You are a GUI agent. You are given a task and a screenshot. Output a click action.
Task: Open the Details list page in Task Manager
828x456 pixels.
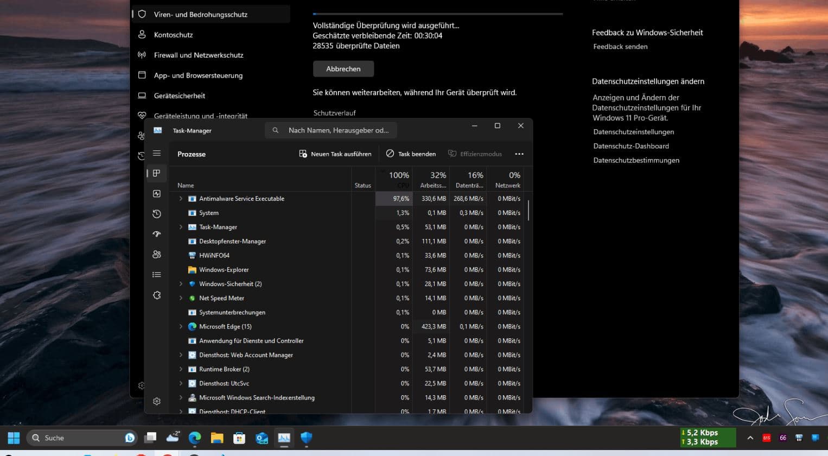pyautogui.click(x=157, y=275)
